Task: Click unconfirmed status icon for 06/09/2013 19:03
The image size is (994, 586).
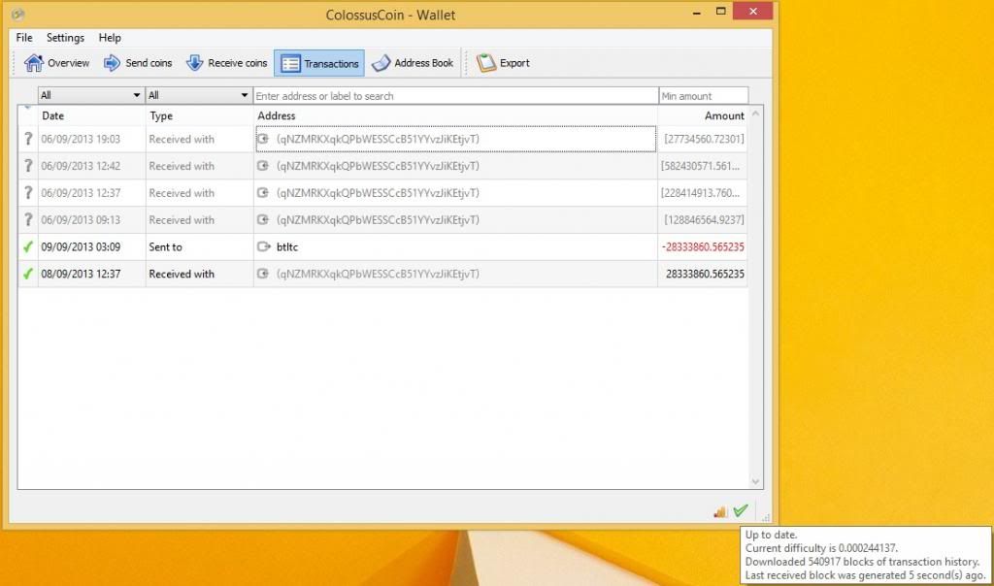Action: click(x=28, y=139)
